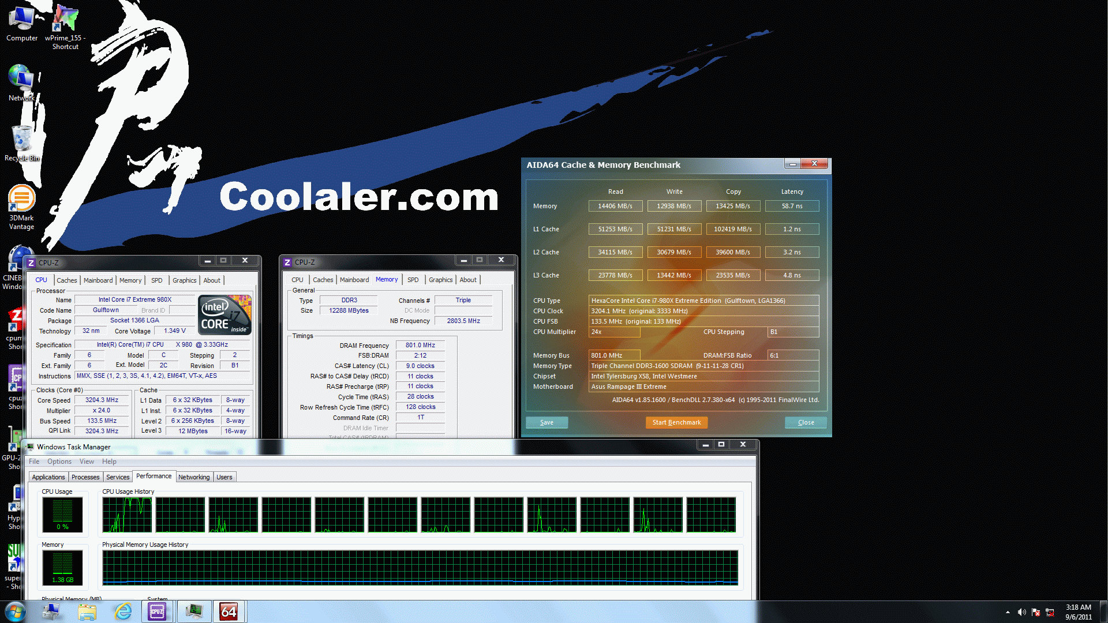Switch to Task Manager Users tab

click(x=224, y=477)
